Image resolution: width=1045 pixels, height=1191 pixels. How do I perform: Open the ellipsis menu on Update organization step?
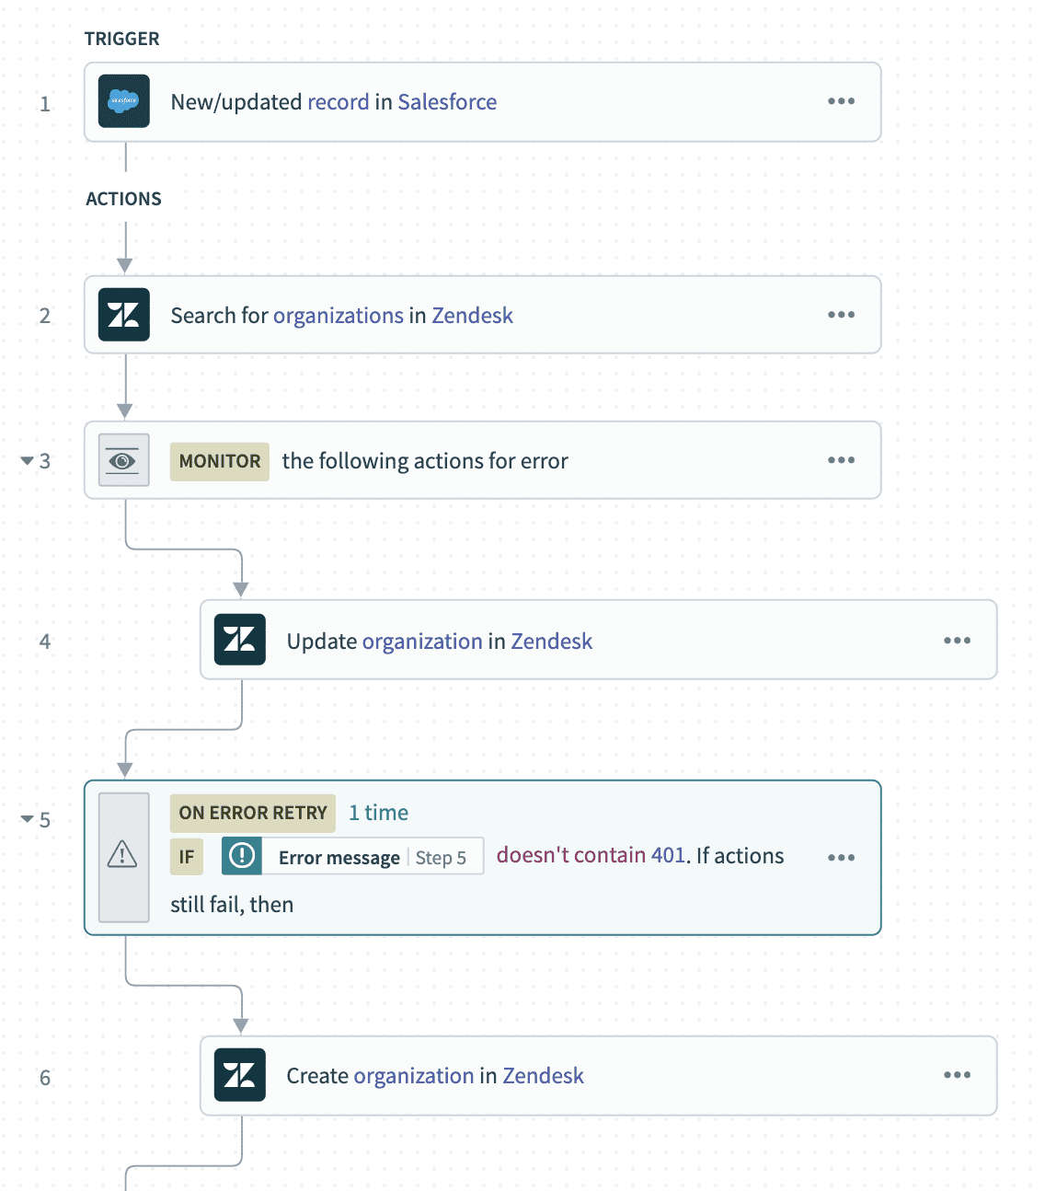[957, 640]
